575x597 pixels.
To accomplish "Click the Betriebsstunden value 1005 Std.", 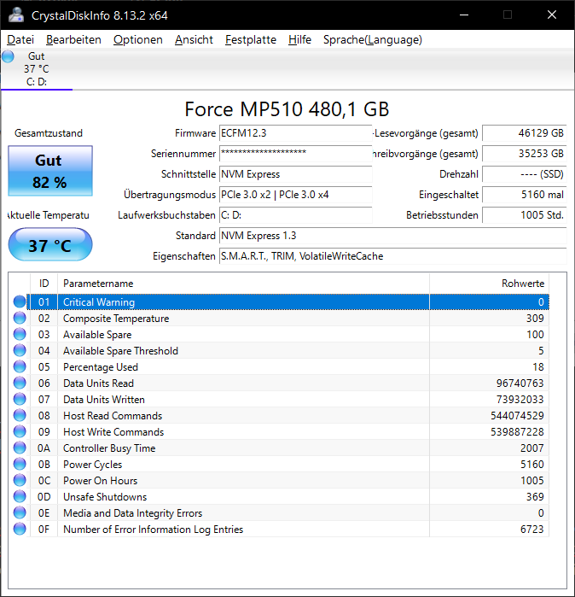I will click(525, 215).
